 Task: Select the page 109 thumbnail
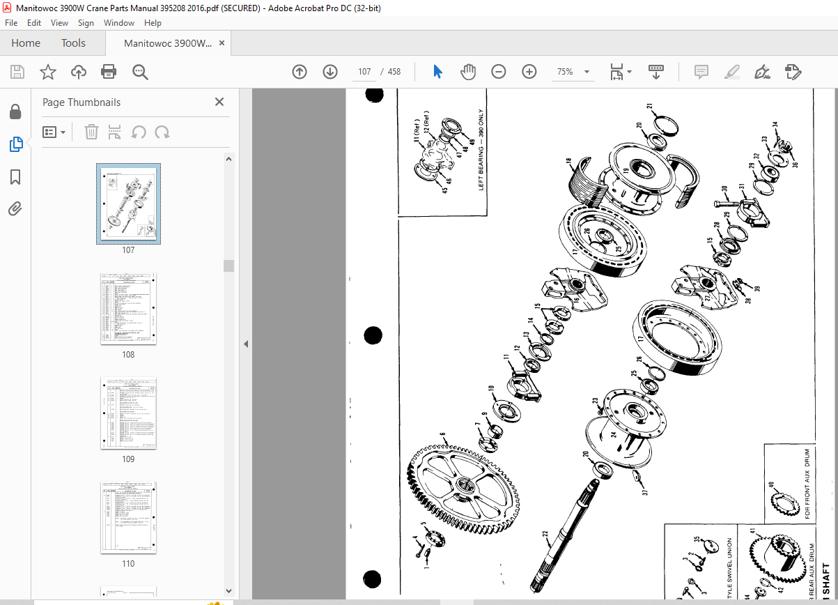click(x=128, y=413)
